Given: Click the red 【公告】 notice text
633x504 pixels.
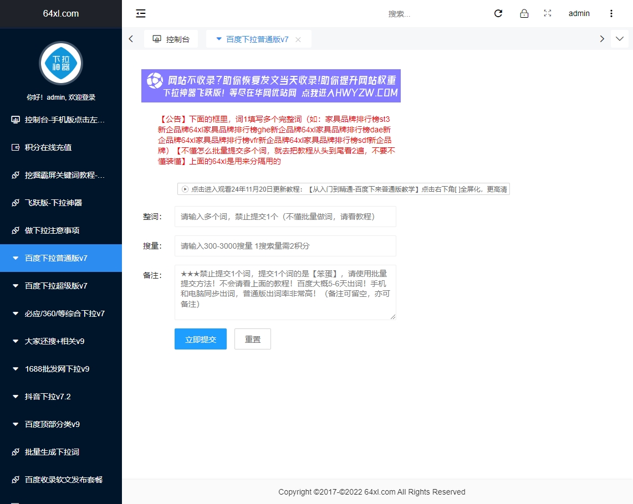Looking at the screenshot, I should [277, 140].
